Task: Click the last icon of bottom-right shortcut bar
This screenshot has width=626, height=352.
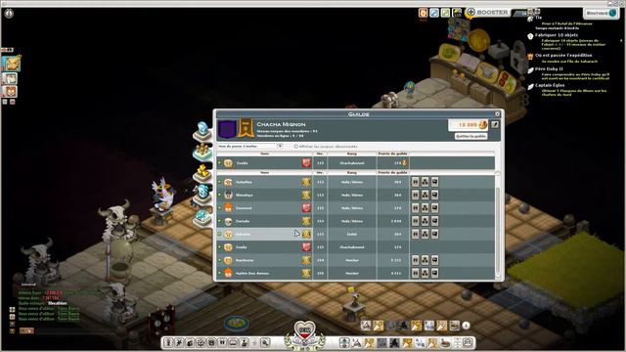Action: [x=468, y=342]
